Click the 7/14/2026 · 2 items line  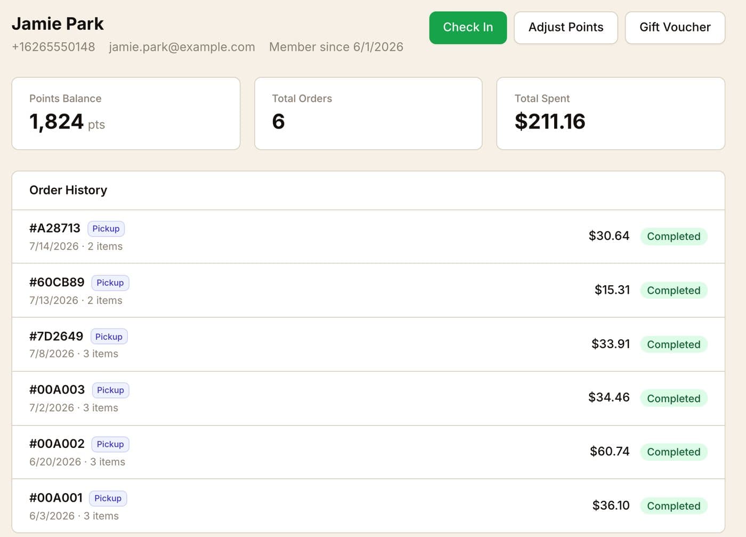coord(76,246)
